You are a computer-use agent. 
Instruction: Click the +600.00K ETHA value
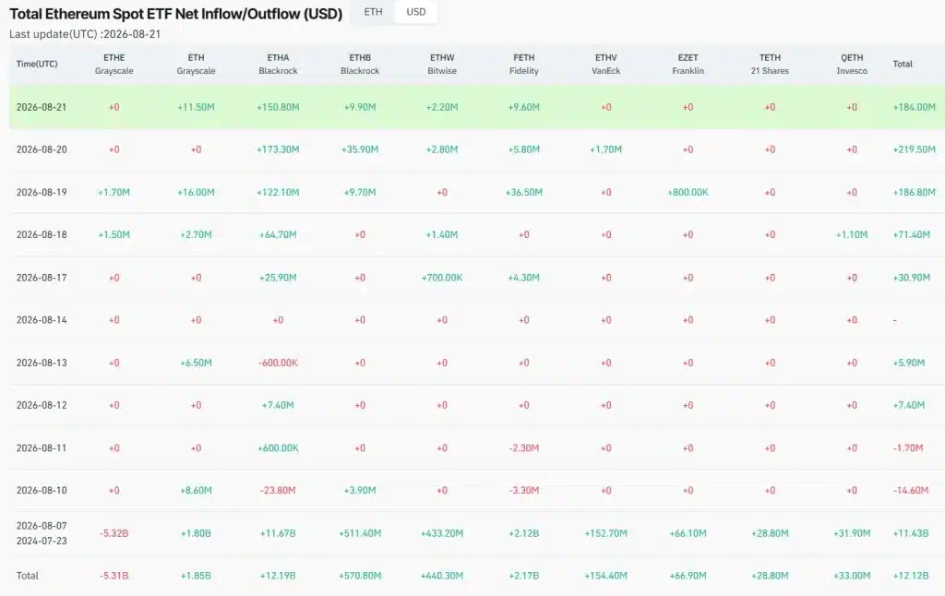coord(278,447)
